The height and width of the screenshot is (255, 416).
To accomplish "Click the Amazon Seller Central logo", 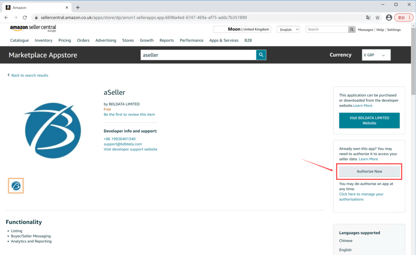I will [x=33, y=28].
